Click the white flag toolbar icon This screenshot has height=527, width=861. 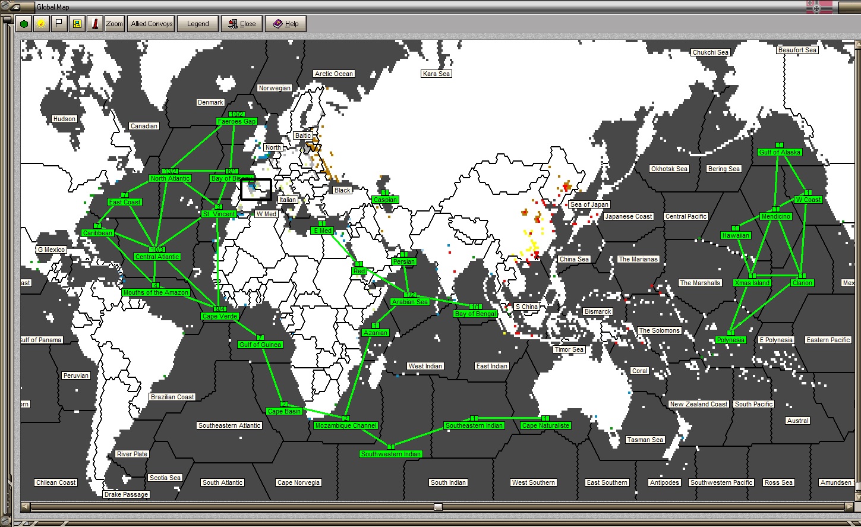tap(59, 24)
